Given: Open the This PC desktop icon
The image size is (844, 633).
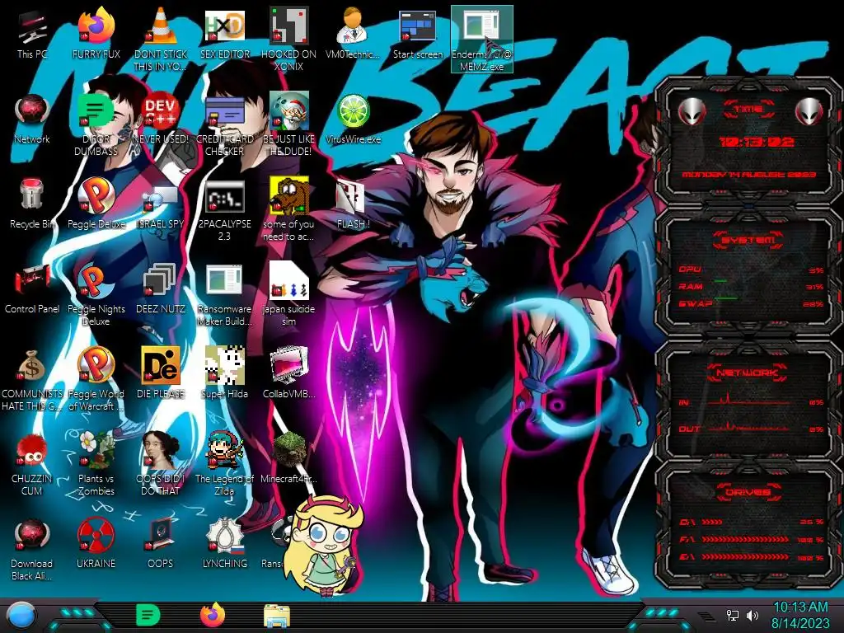Looking at the screenshot, I should coord(32,35).
